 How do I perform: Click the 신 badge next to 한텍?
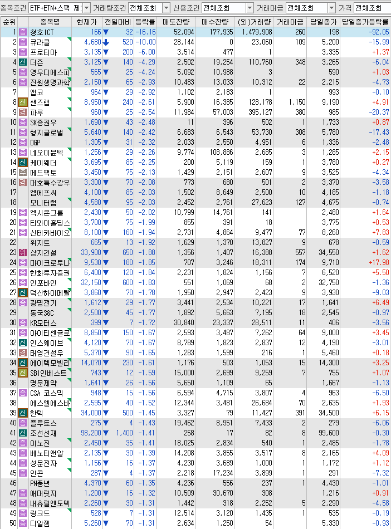(x=23, y=413)
